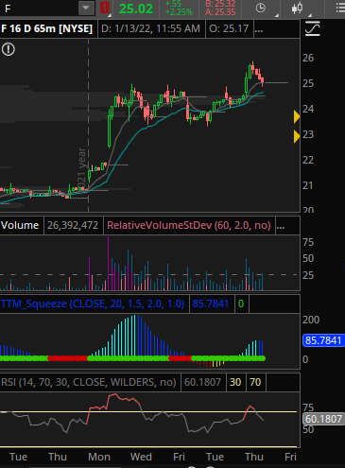The height and width of the screenshot is (468, 345).
Task: Click the RSI (14, 70, 30, CLOSE, WILDERS, no) label
Action: pyautogui.click(x=89, y=382)
